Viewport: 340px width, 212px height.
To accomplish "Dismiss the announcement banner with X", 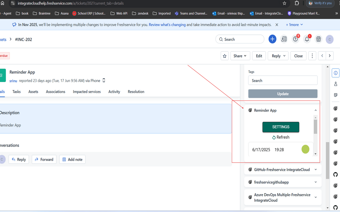I will (x=277, y=25).
